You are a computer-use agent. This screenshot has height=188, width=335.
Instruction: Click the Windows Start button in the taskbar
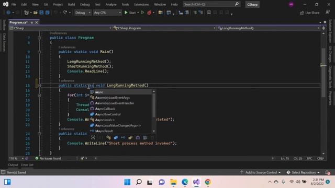(127, 182)
